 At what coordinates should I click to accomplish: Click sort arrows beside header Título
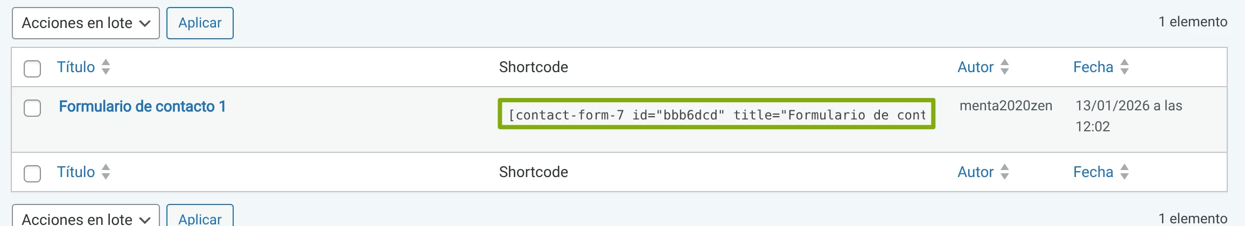tap(106, 67)
